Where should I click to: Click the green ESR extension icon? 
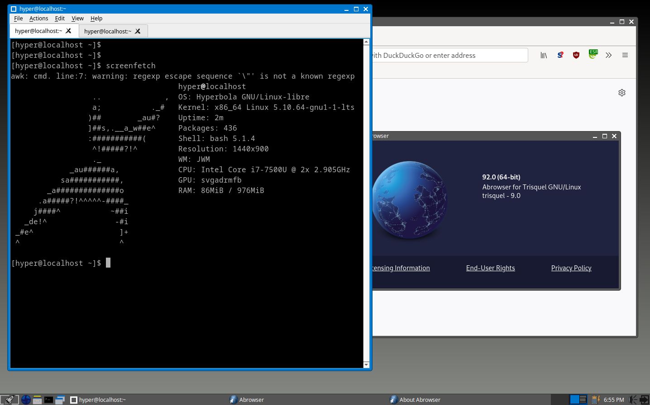click(x=593, y=54)
